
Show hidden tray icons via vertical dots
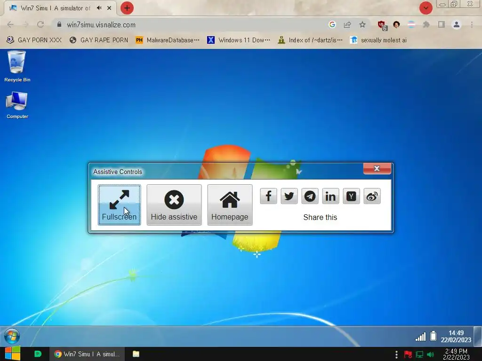tap(396, 354)
